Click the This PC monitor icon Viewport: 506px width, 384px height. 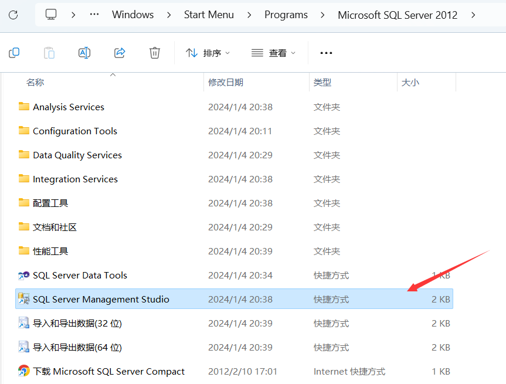[51, 15]
